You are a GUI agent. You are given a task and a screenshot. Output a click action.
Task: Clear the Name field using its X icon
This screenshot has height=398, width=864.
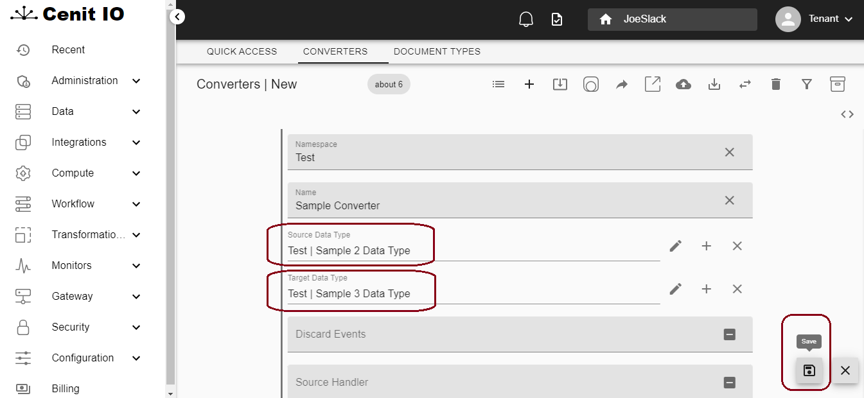729,200
